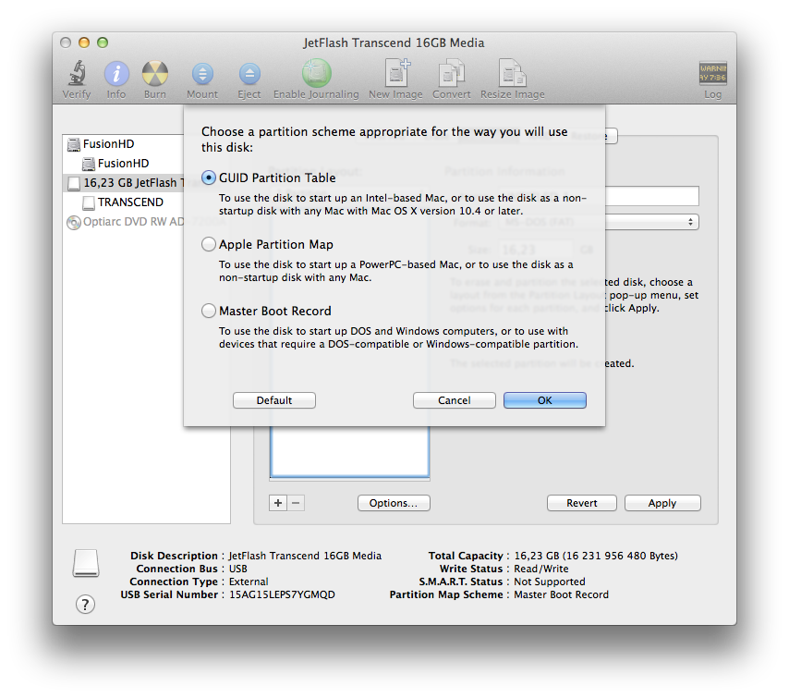The height and width of the screenshot is (698, 789).
Task: Click the partition layout box
Action: [350, 451]
